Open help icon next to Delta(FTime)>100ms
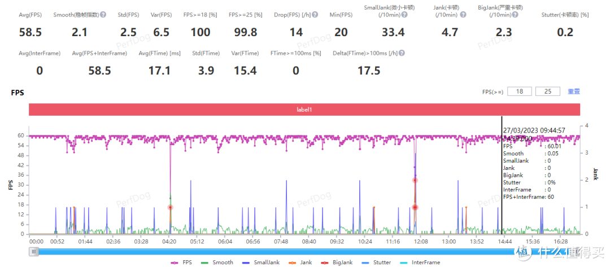 point(402,54)
